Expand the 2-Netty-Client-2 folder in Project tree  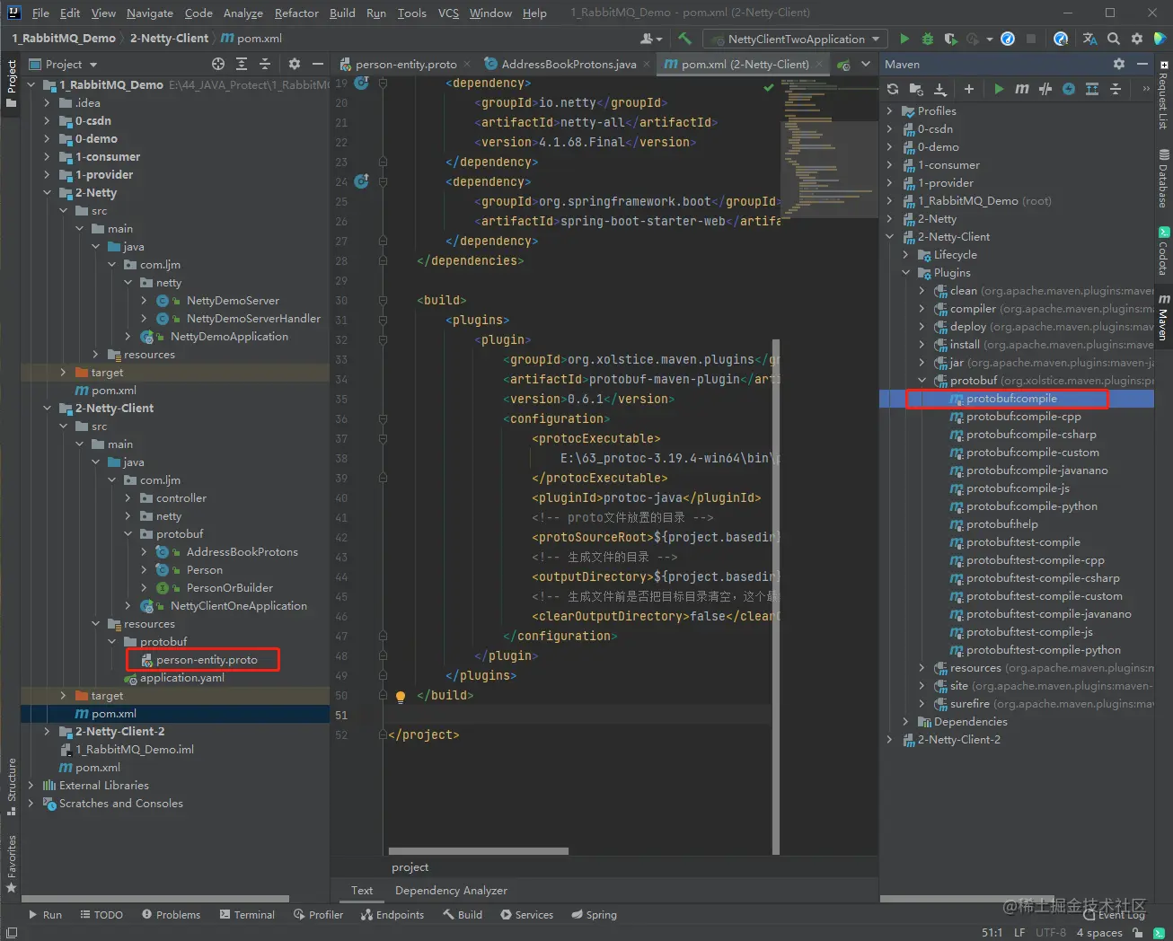click(47, 732)
